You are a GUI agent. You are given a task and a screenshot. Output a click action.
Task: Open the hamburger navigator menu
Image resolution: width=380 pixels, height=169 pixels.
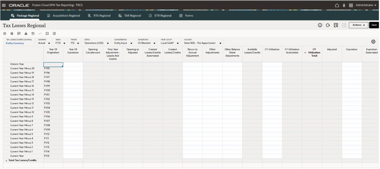[4, 5]
